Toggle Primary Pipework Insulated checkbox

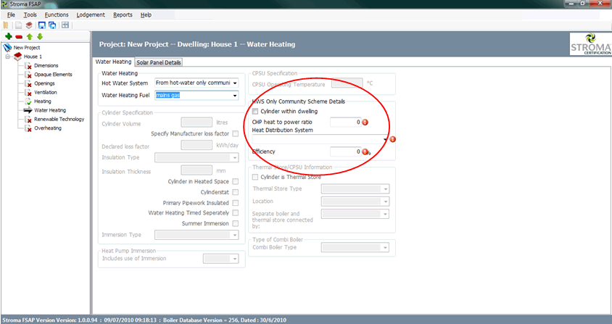coord(236,203)
